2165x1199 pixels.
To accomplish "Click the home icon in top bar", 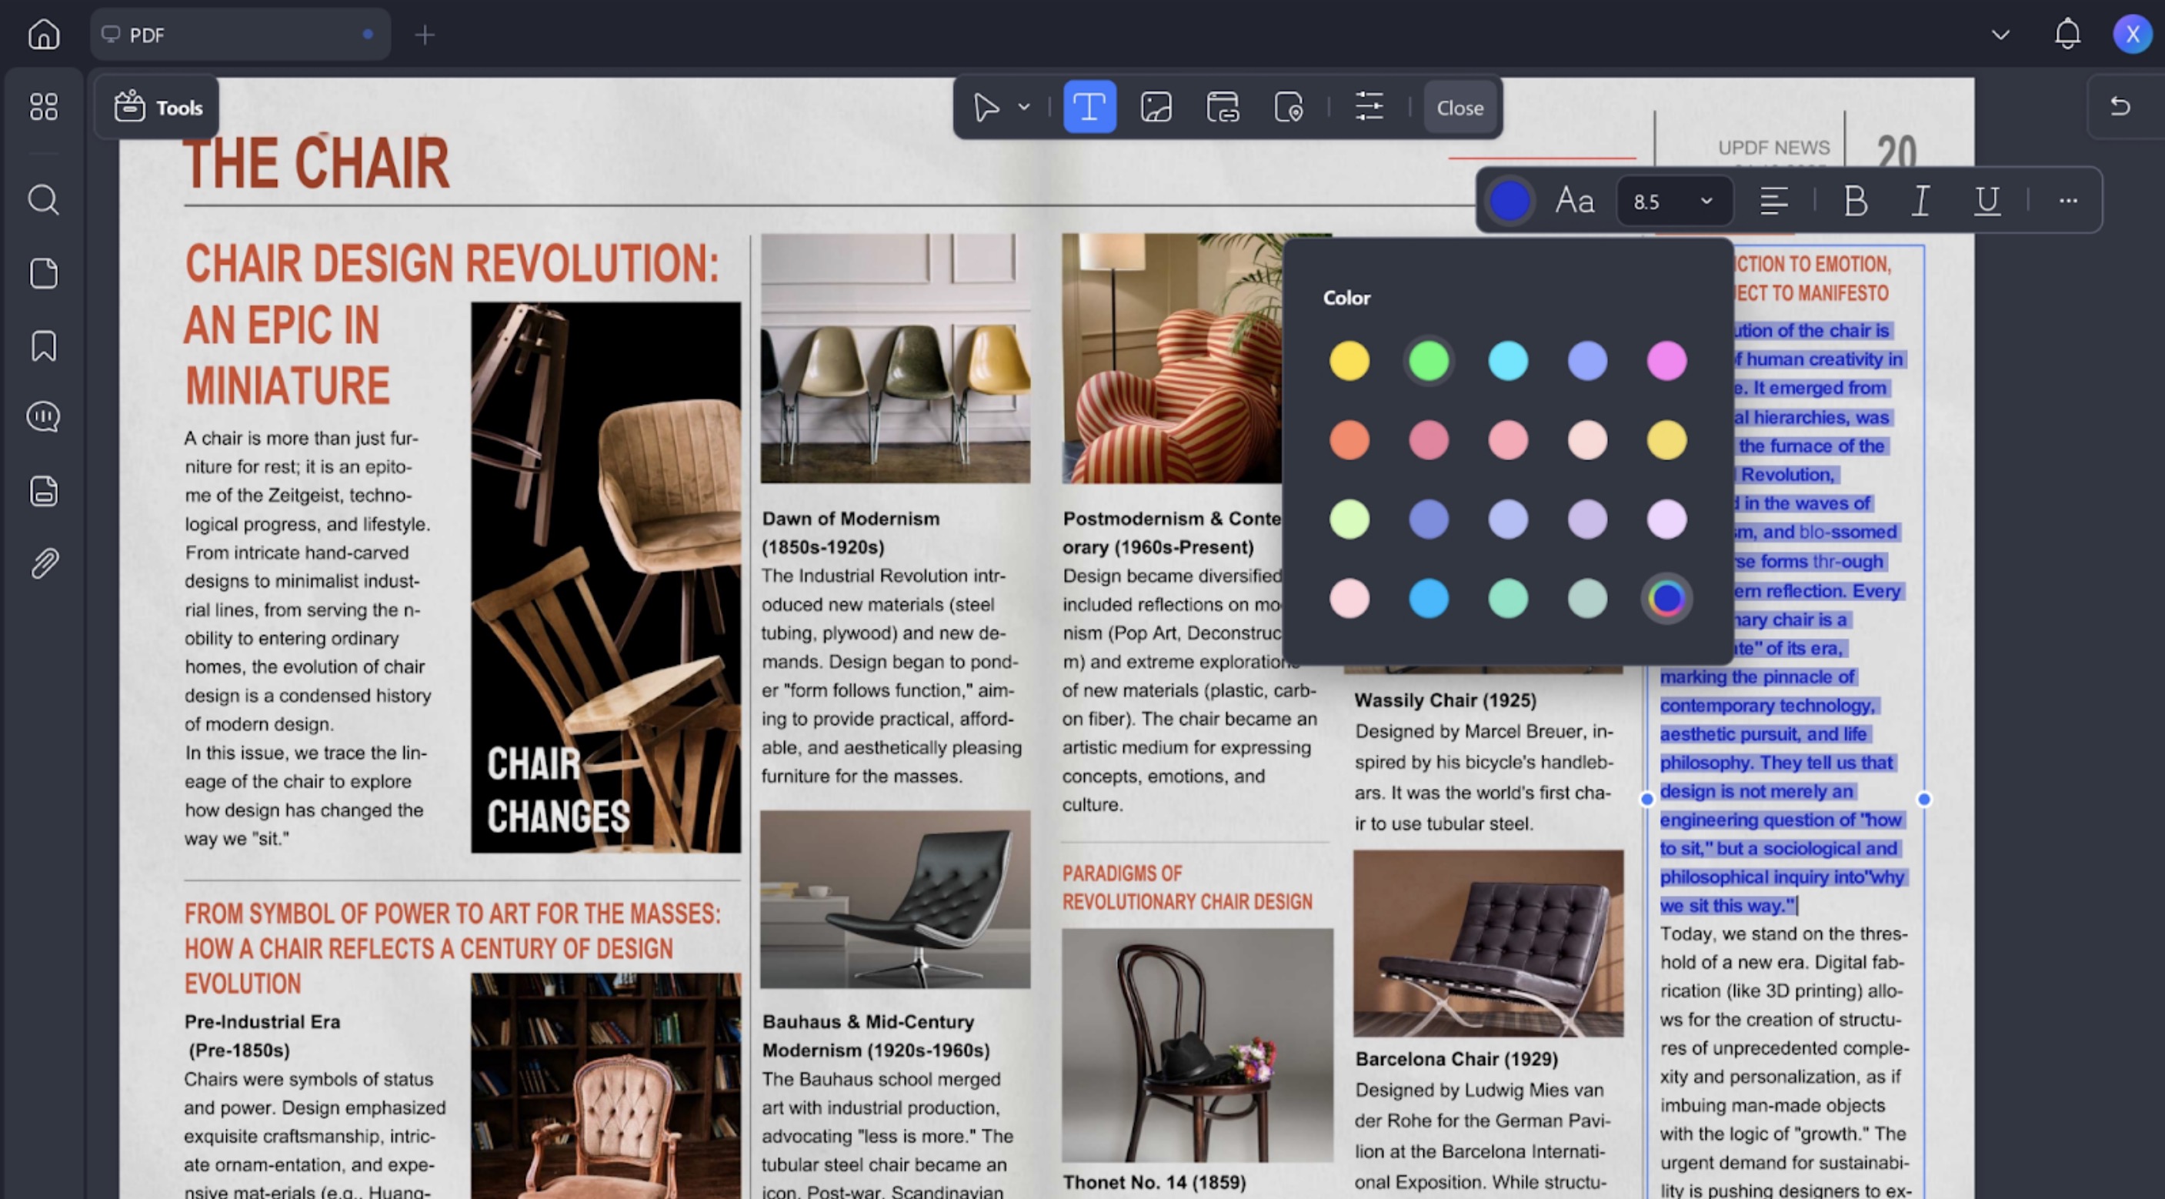I will click(x=44, y=35).
